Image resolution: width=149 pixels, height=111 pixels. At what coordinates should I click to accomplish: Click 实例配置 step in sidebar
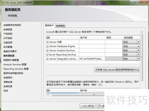click(8, 47)
